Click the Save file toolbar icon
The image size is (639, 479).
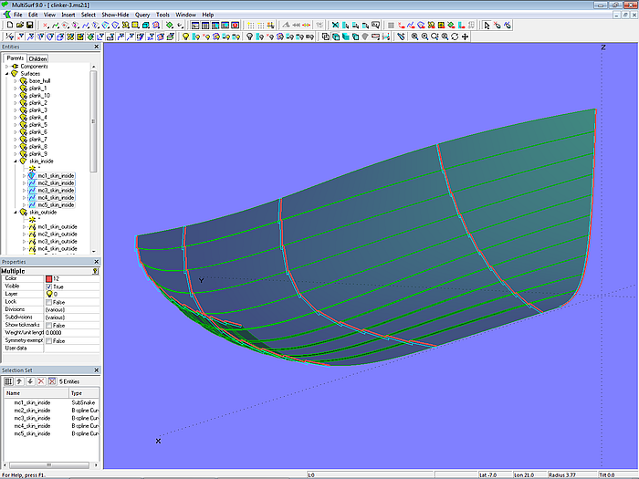pos(29,26)
